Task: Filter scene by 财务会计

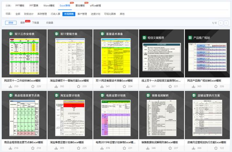Action: [x=29, y=14]
